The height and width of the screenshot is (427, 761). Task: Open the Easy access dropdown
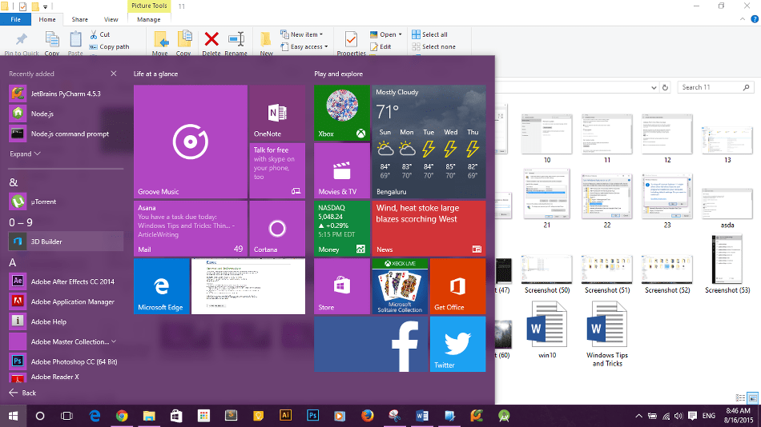tap(307, 47)
